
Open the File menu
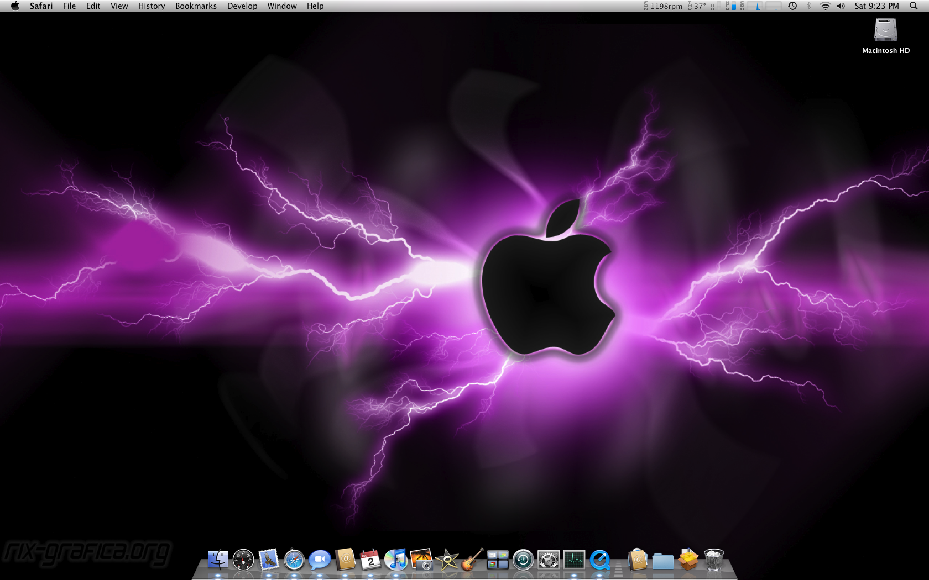[x=70, y=6]
